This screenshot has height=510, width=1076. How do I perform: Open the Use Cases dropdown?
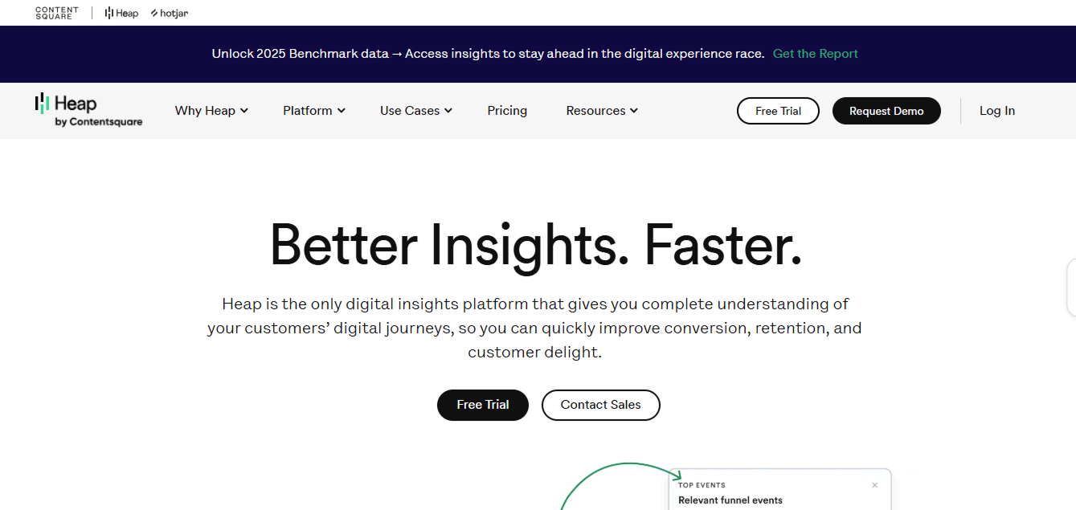(x=415, y=111)
